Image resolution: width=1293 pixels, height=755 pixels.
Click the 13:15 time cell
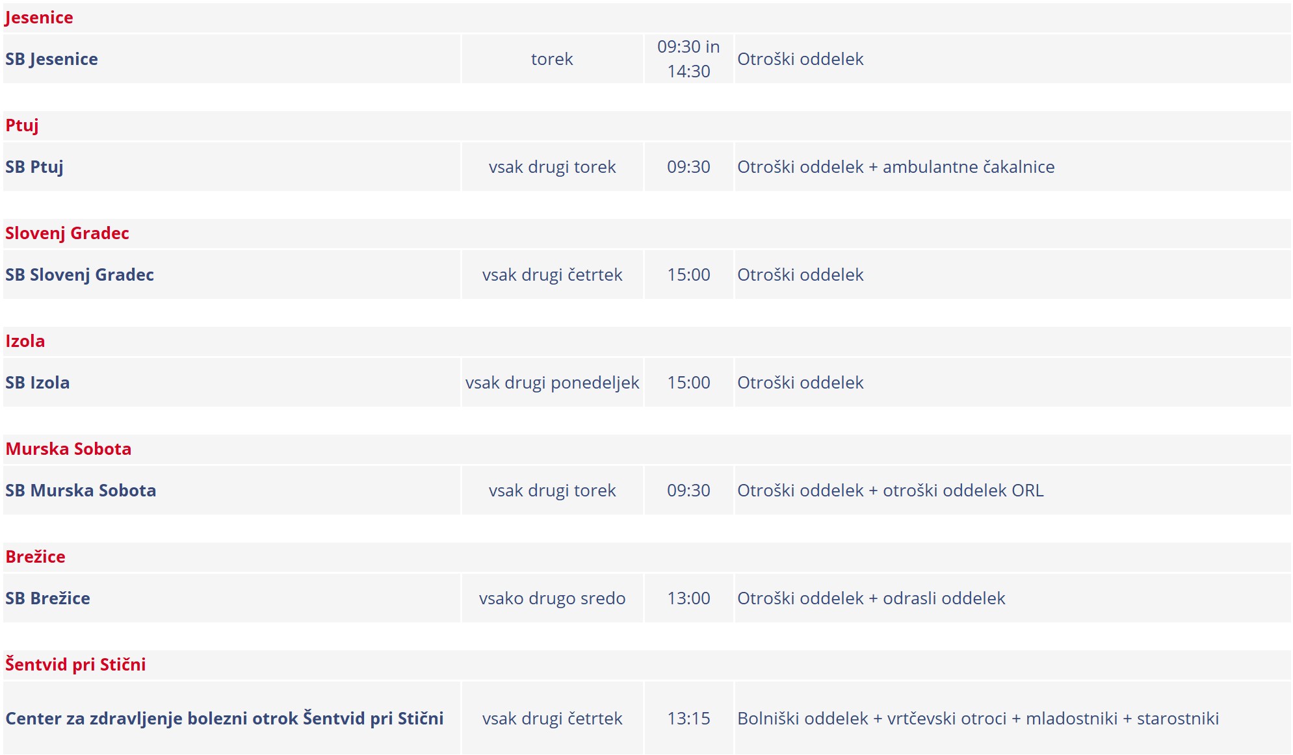click(688, 719)
